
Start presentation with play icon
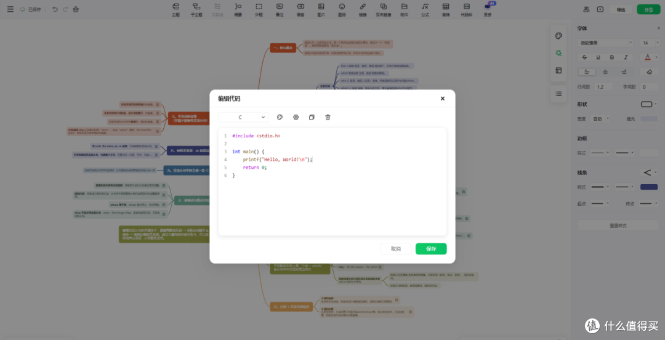pyautogui.click(x=600, y=9)
